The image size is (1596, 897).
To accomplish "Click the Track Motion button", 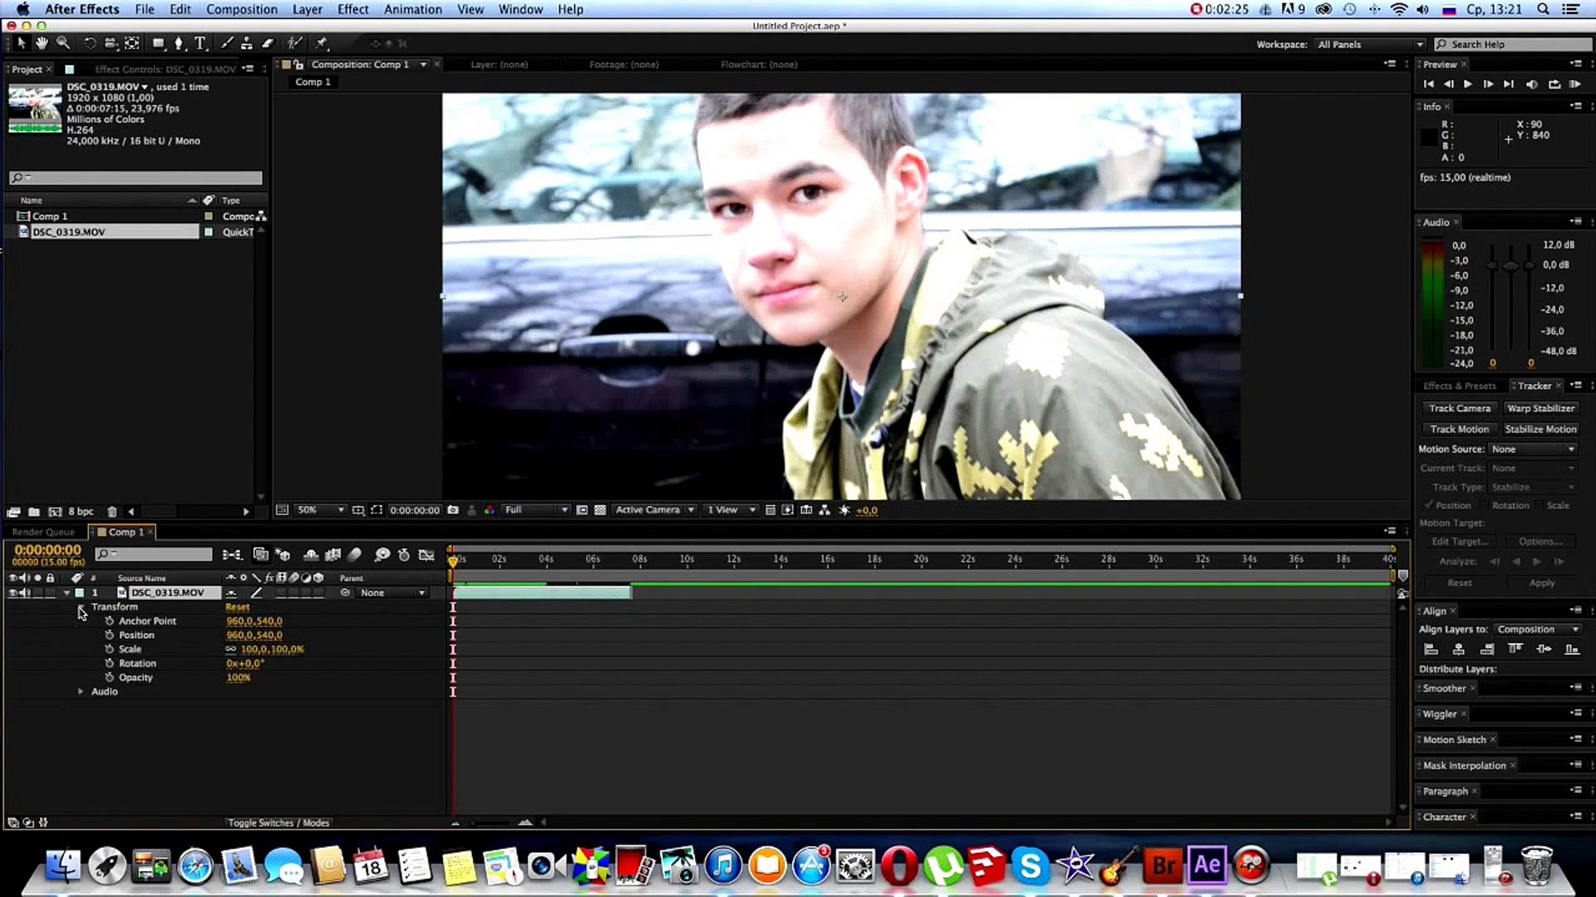I will [x=1459, y=429].
